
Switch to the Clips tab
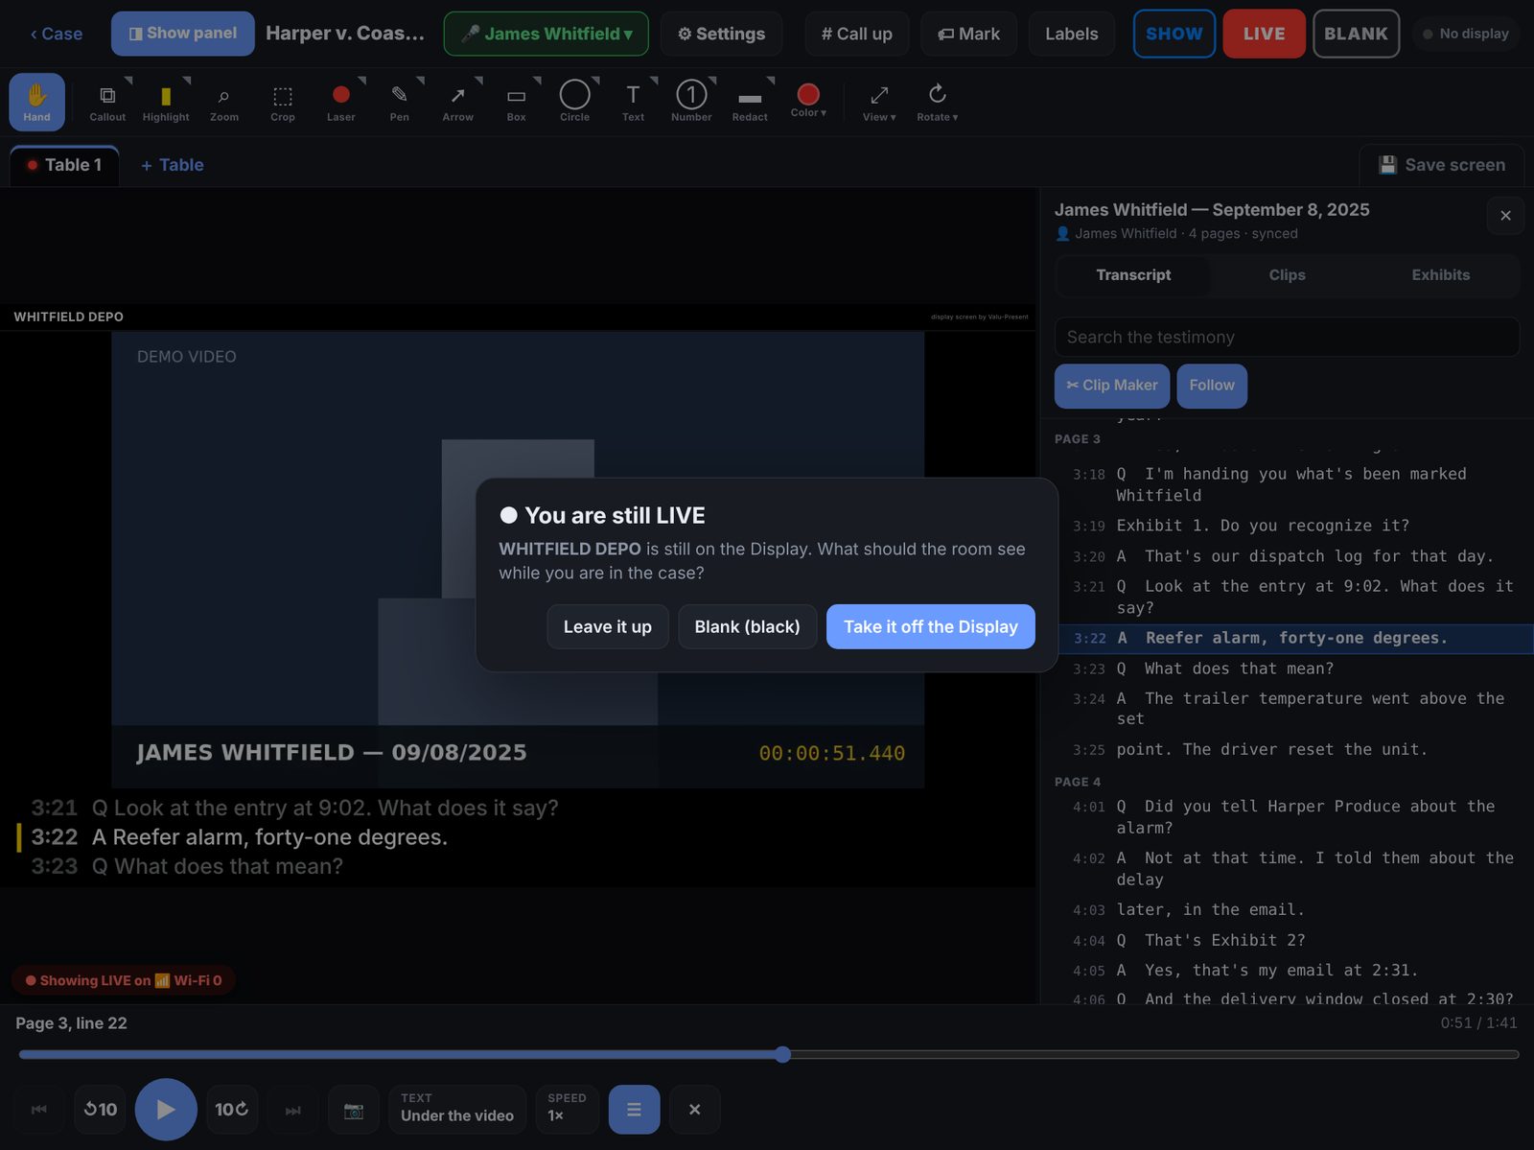coord(1287,275)
